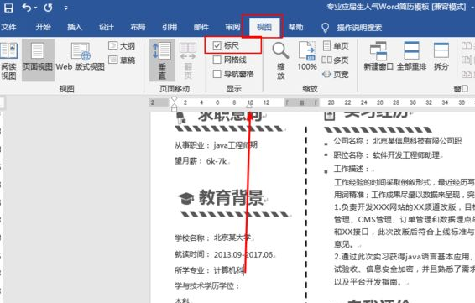Switch to Web 版式视图
Screen dimensions: 475x303
pos(80,57)
